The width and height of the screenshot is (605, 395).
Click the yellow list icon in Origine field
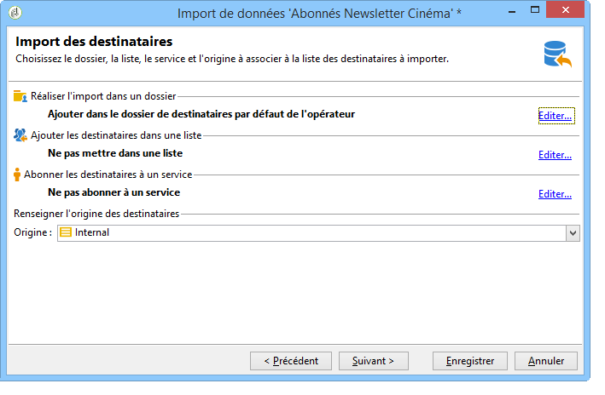tap(66, 232)
